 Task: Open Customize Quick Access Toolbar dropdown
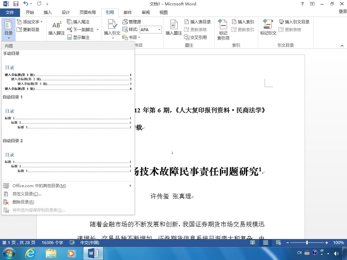click(x=47, y=4)
